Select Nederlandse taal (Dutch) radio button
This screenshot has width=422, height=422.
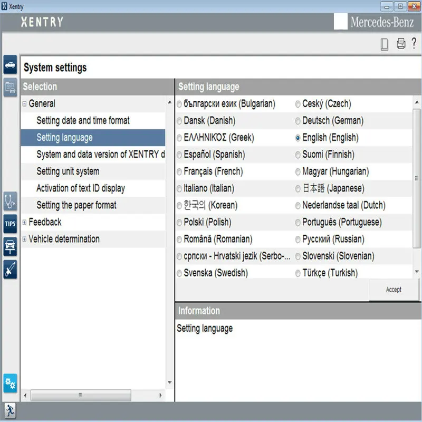click(298, 206)
